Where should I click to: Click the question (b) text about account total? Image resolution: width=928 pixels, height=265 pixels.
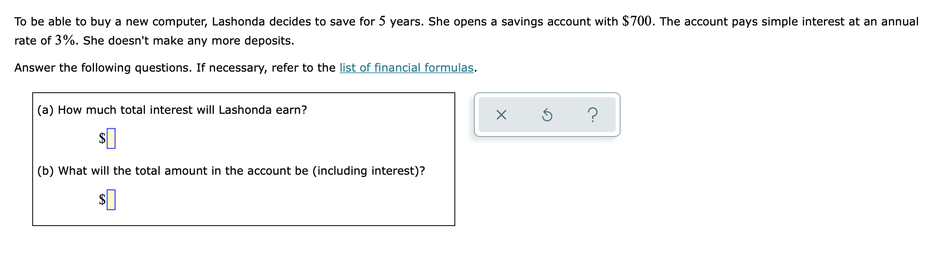(x=232, y=171)
